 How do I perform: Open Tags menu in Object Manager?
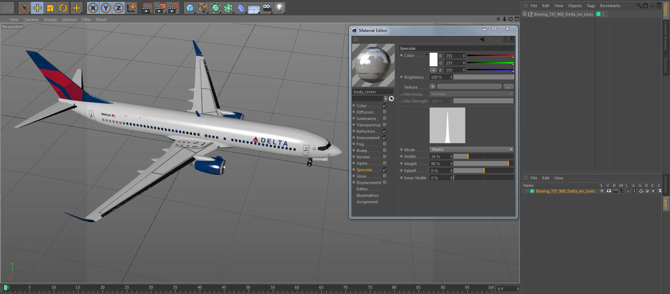[591, 6]
